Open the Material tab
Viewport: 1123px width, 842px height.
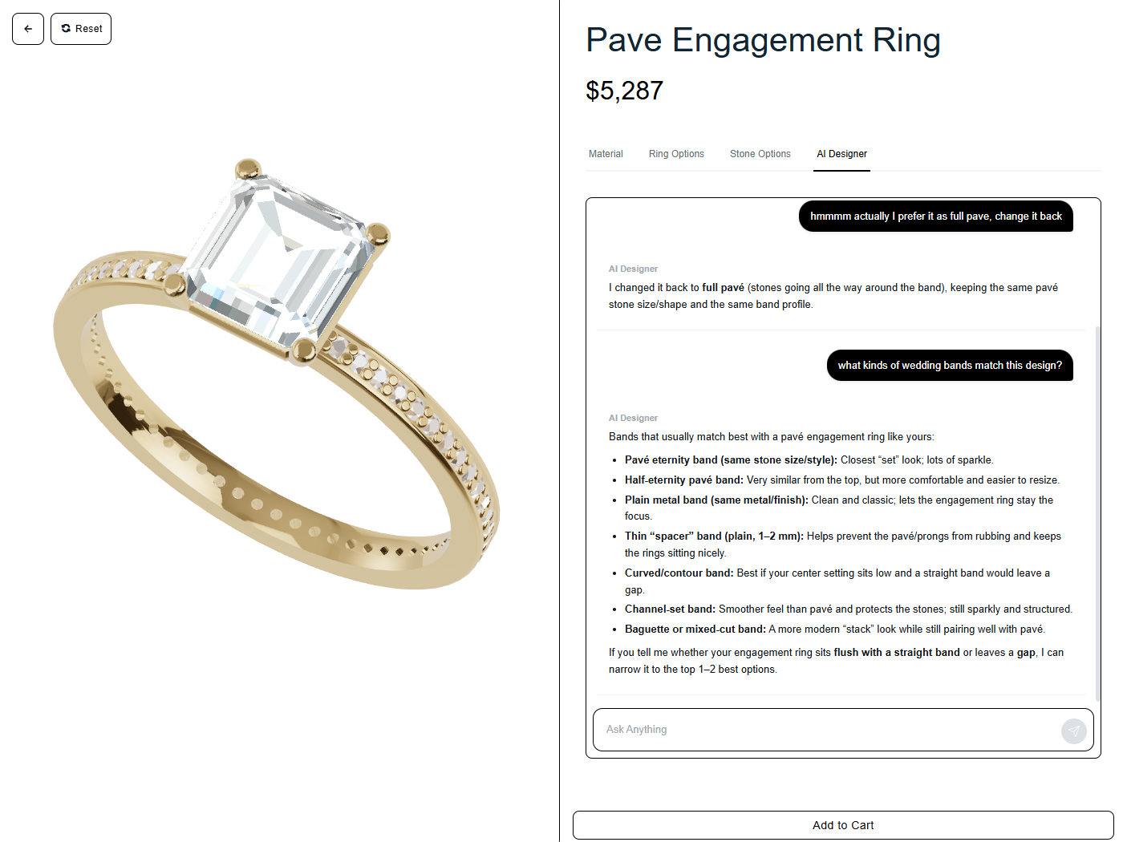tap(606, 154)
